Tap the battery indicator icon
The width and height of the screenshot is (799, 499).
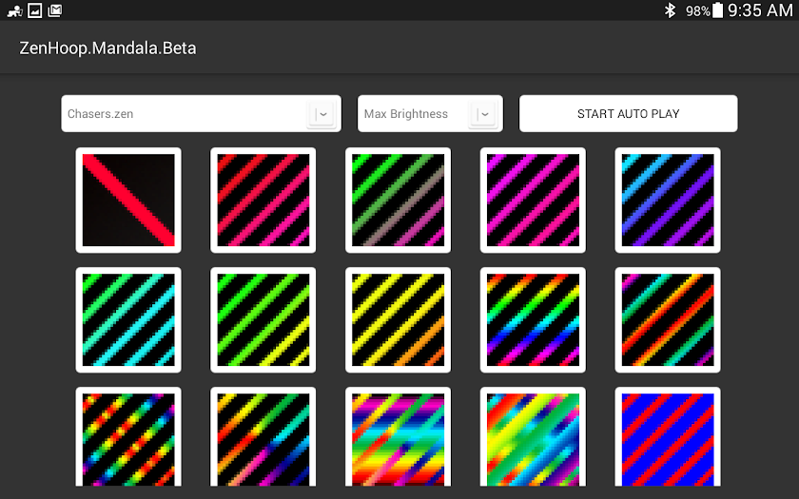pos(717,10)
